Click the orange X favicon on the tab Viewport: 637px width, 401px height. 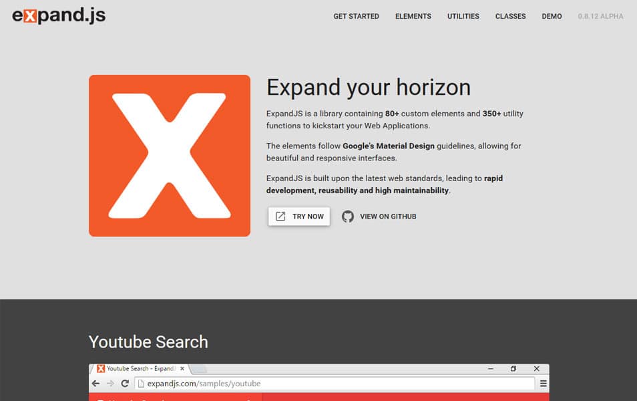[x=101, y=368]
